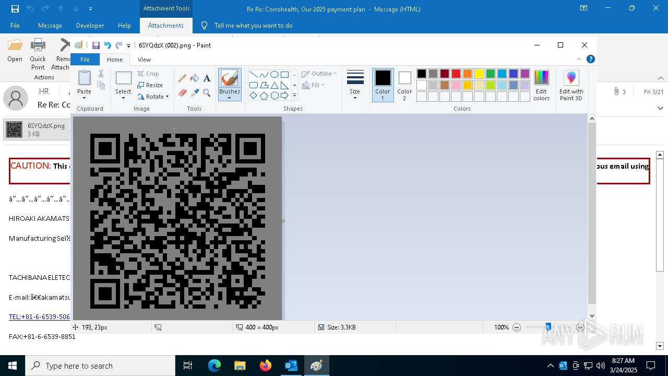Select the Pencil tool in Paint
The height and width of the screenshot is (376, 668).
[x=182, y=78]
